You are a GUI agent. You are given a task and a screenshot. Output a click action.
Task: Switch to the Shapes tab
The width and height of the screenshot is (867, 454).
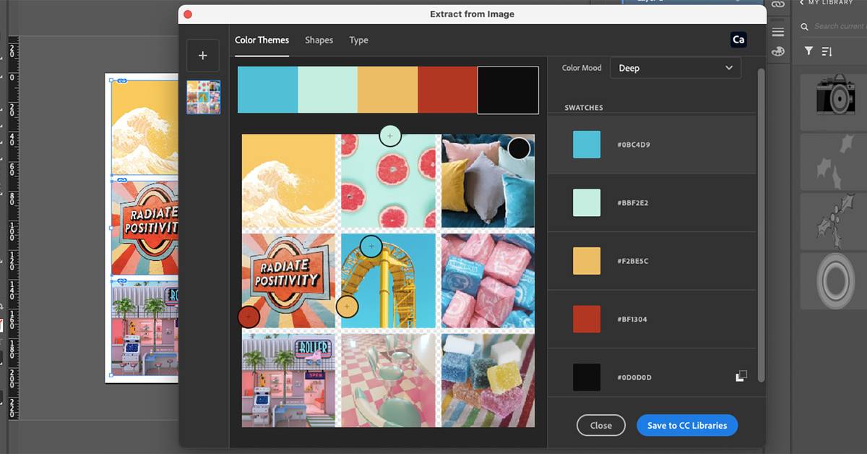[x=319, y=40]
